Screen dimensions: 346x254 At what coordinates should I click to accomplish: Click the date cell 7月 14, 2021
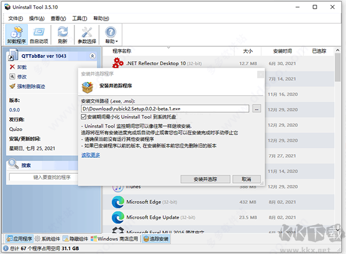282,79
